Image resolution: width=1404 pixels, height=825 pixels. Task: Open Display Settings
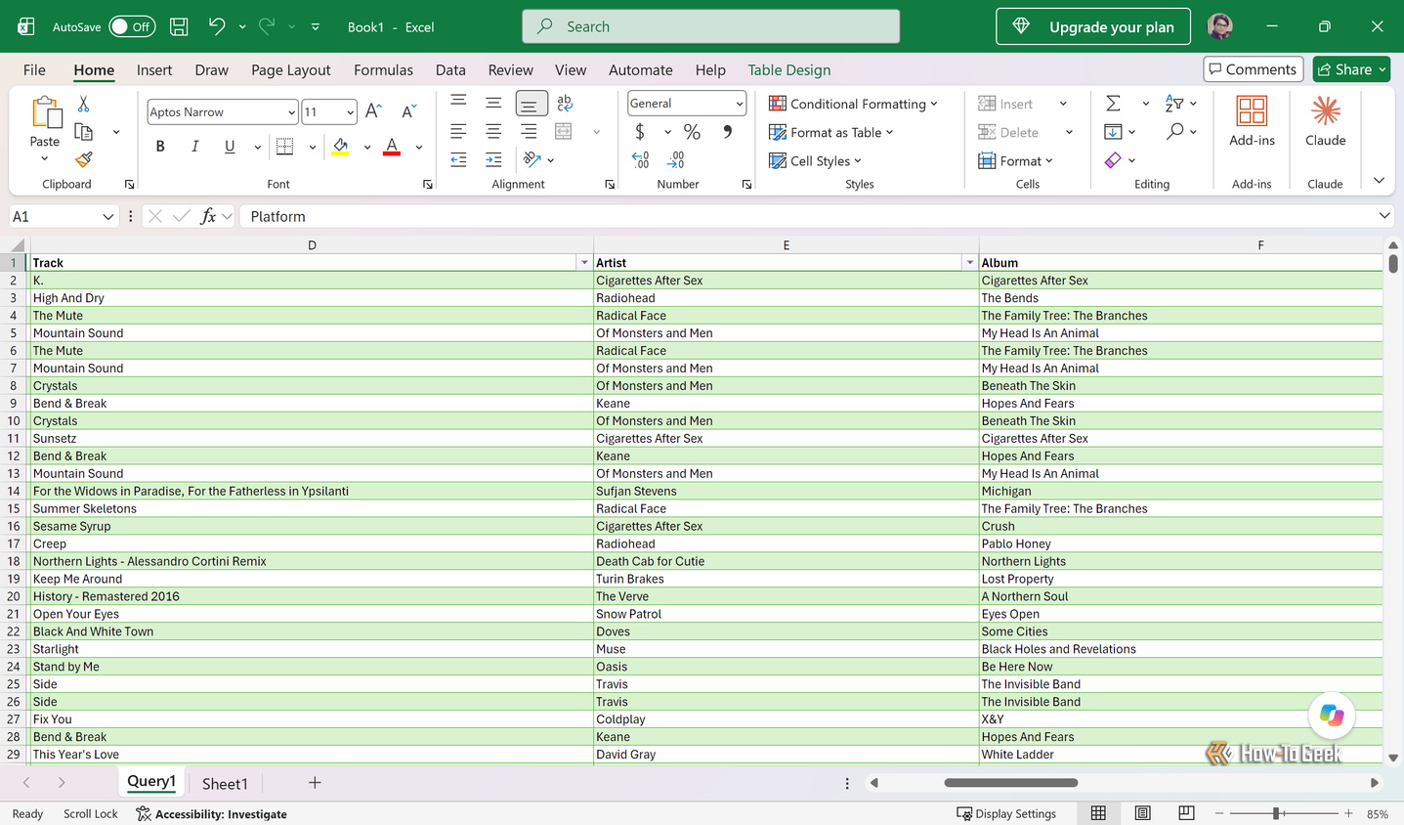1006,813
